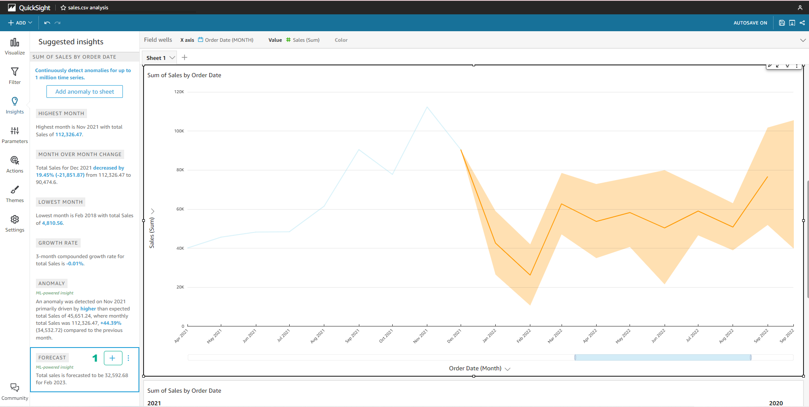Expand the Sales (Sum) y-axis chevron

[x=152, y=211]
